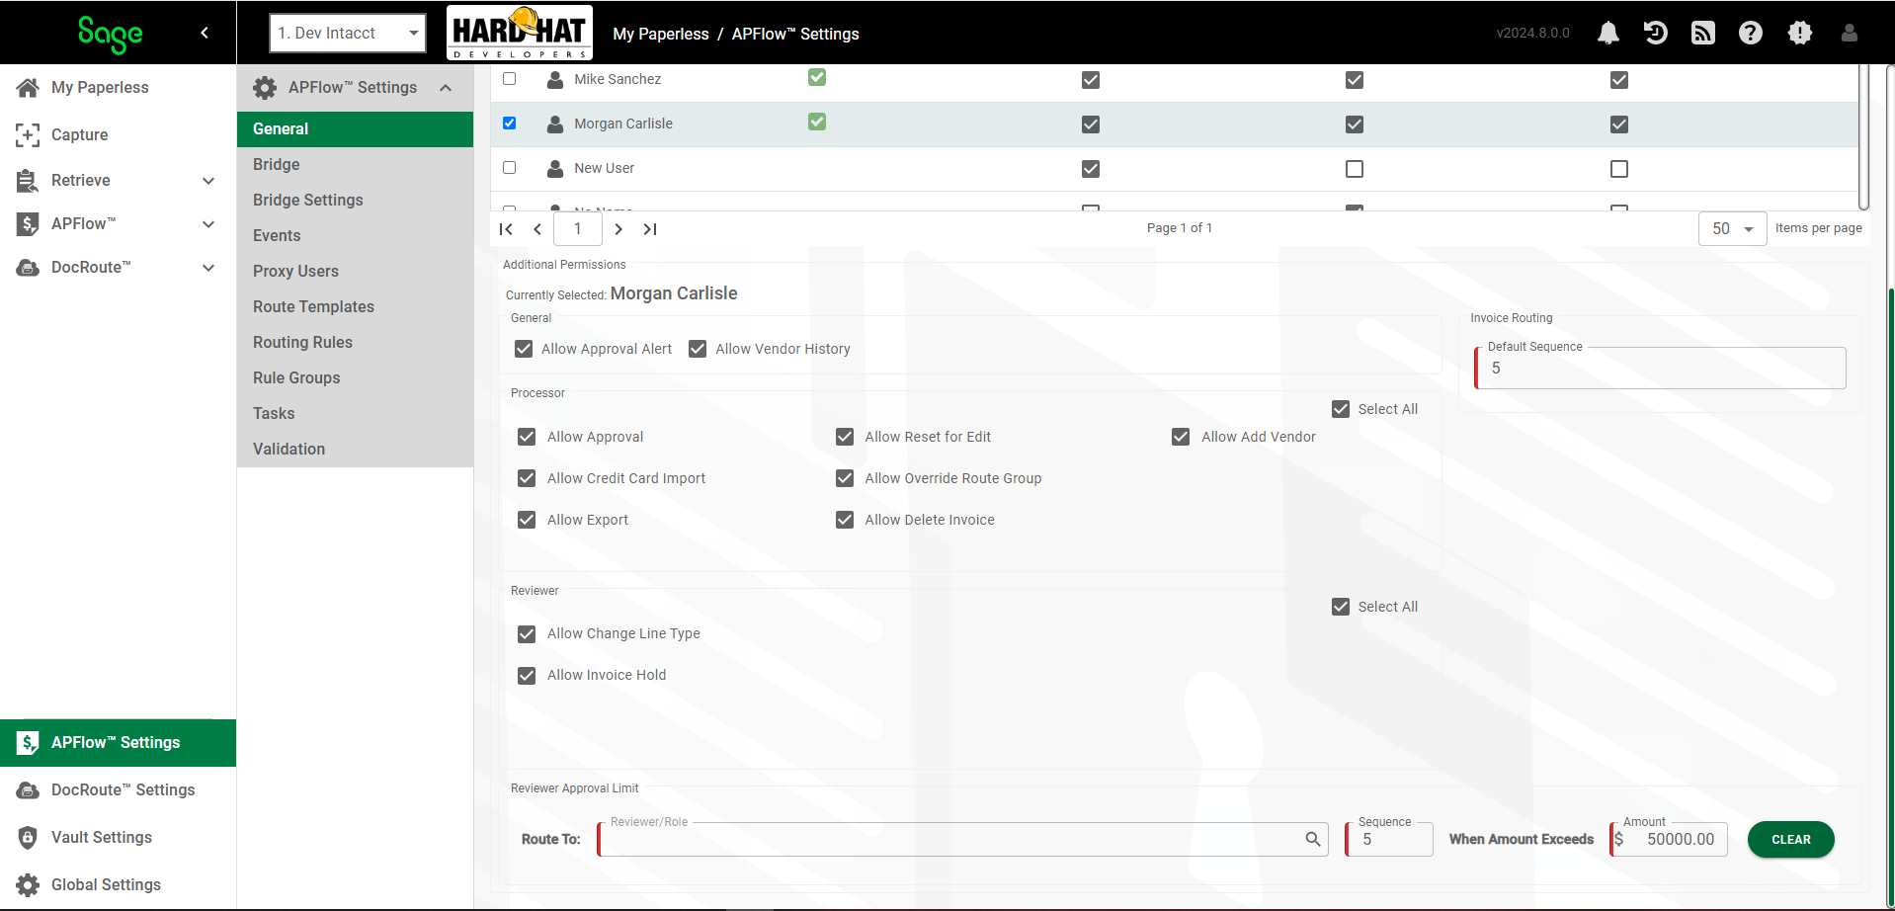Screen dimensions: 1895x911
Task: Click the gear icon beside APFlow Settings header
Action: click(x=265, y=87)
